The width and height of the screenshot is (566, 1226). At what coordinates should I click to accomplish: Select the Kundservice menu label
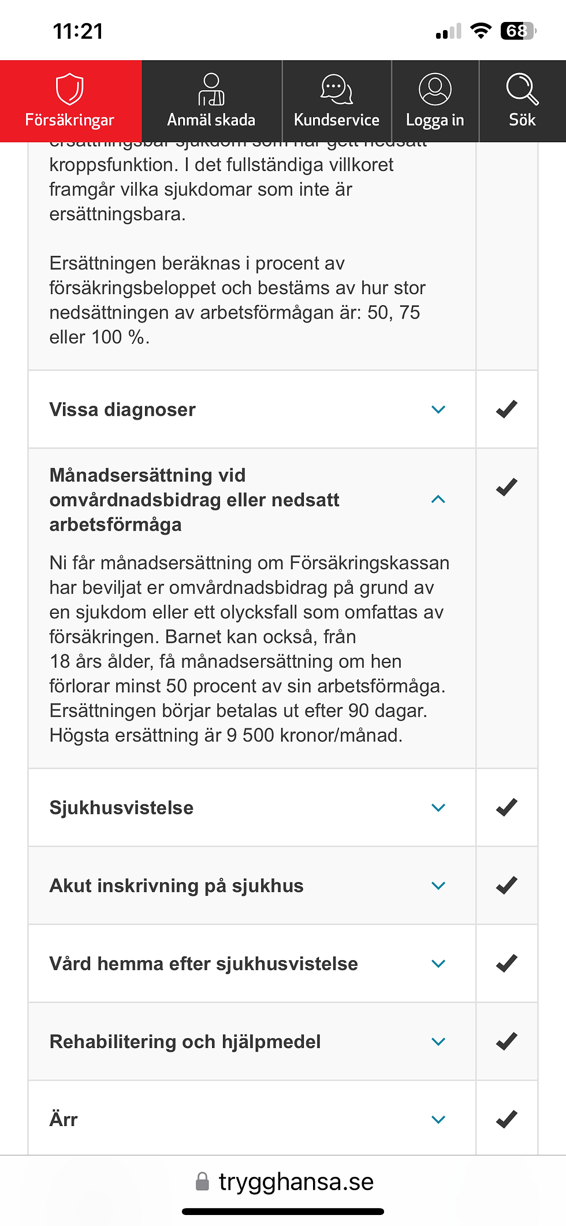pos(337,120)
